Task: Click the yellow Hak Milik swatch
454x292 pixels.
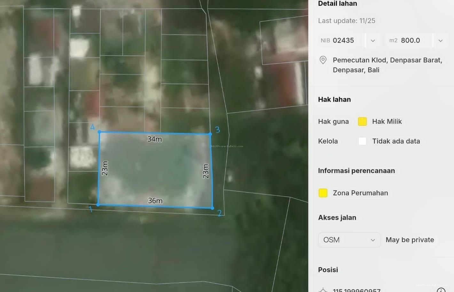Action: (x=362, y=121)
